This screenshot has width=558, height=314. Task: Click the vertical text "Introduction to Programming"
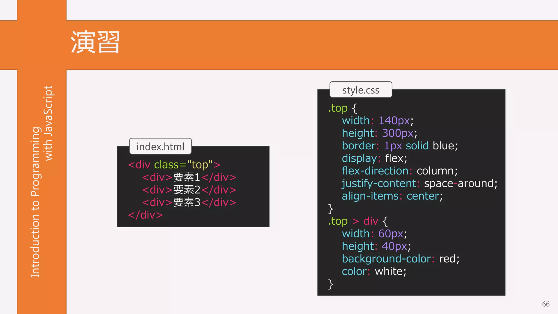click(35, 202)
